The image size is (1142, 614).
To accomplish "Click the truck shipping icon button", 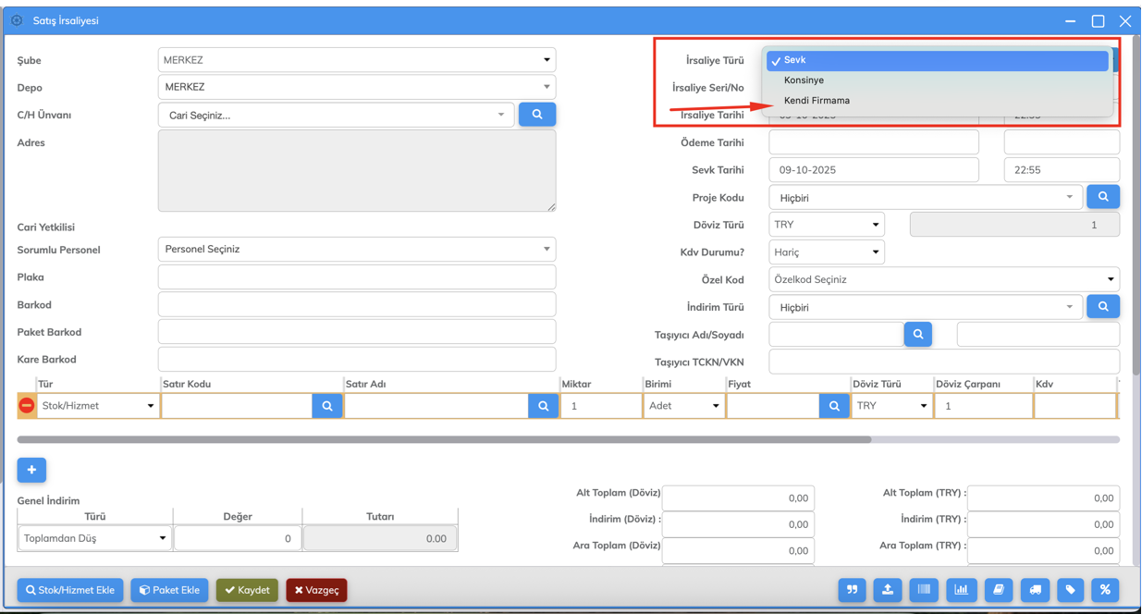I will [1035, 590].
